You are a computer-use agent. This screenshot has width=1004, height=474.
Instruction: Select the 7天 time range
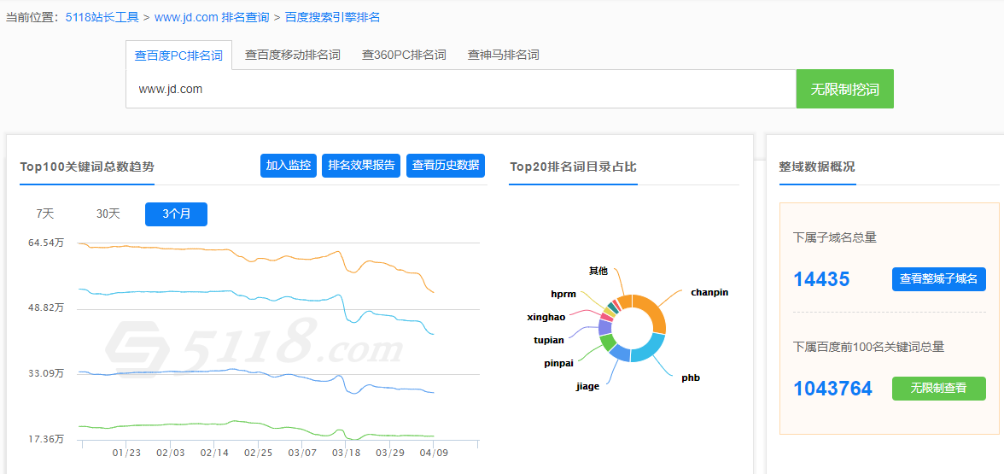click(44, 214)
